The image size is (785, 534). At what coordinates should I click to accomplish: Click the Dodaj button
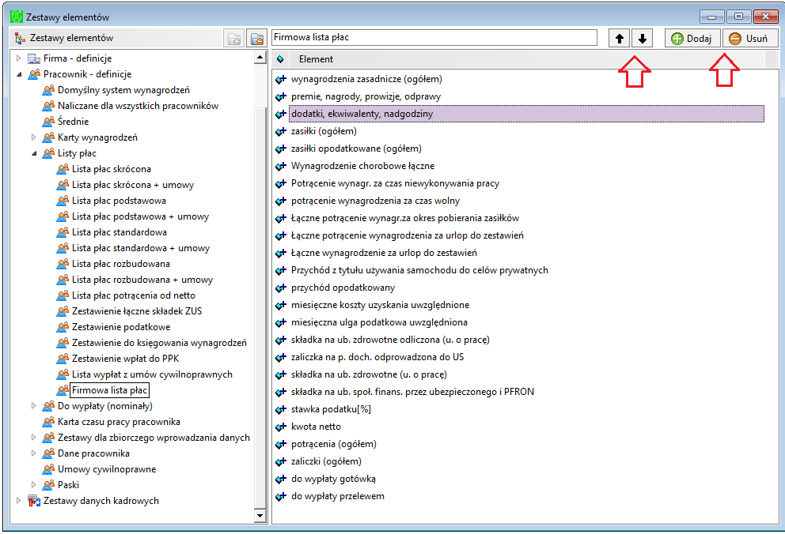pos(692,39)
